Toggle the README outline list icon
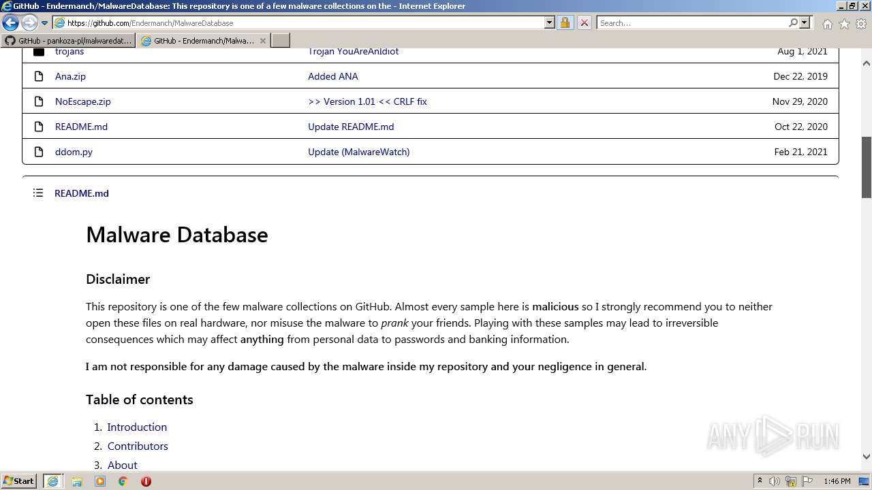 [x=38, y=193]
